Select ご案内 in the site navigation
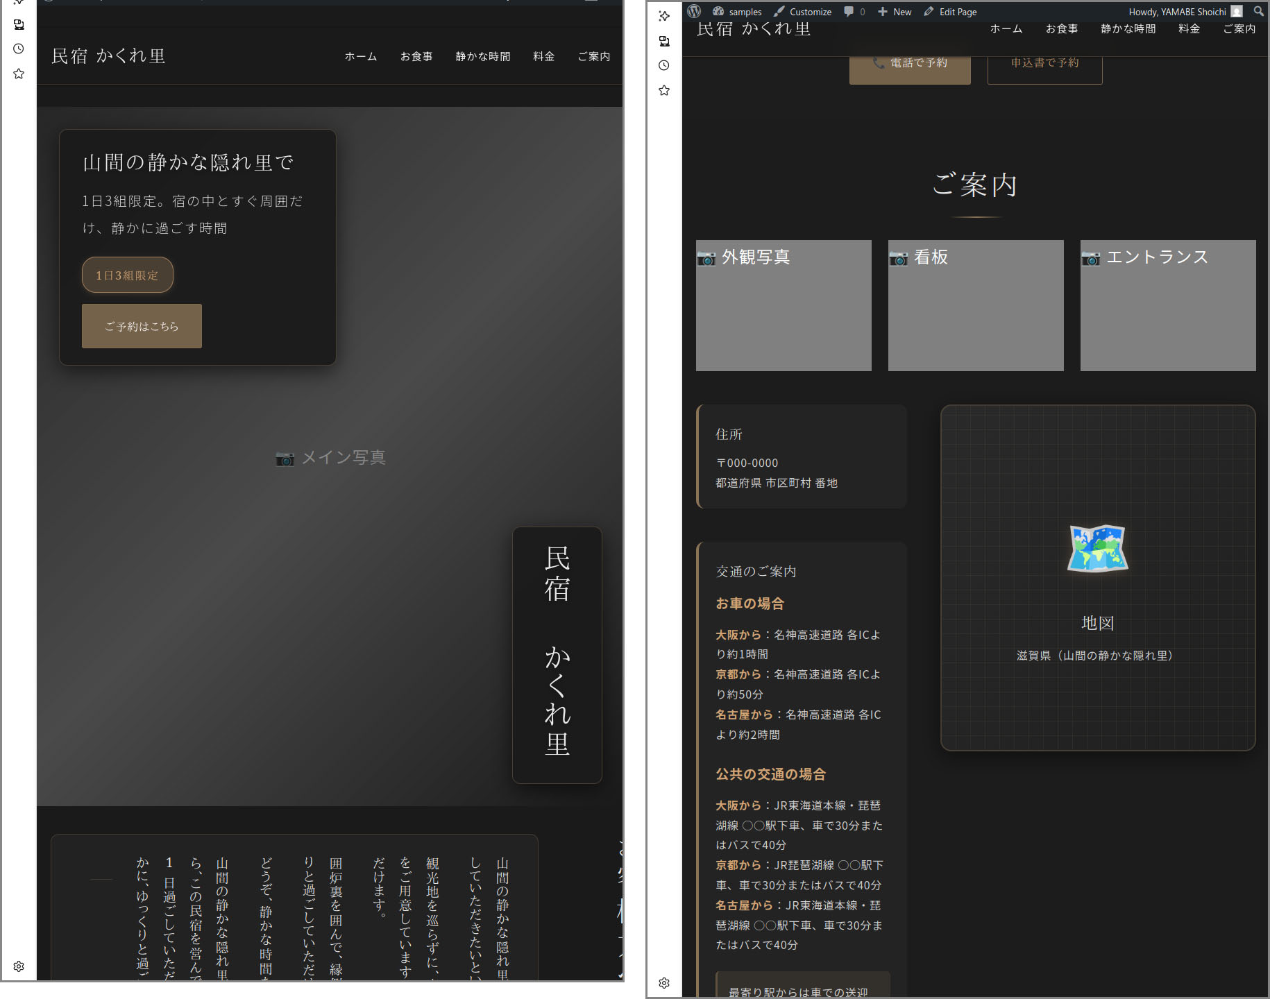The width and height of the screenshot is (1270, 999). 1238,29
